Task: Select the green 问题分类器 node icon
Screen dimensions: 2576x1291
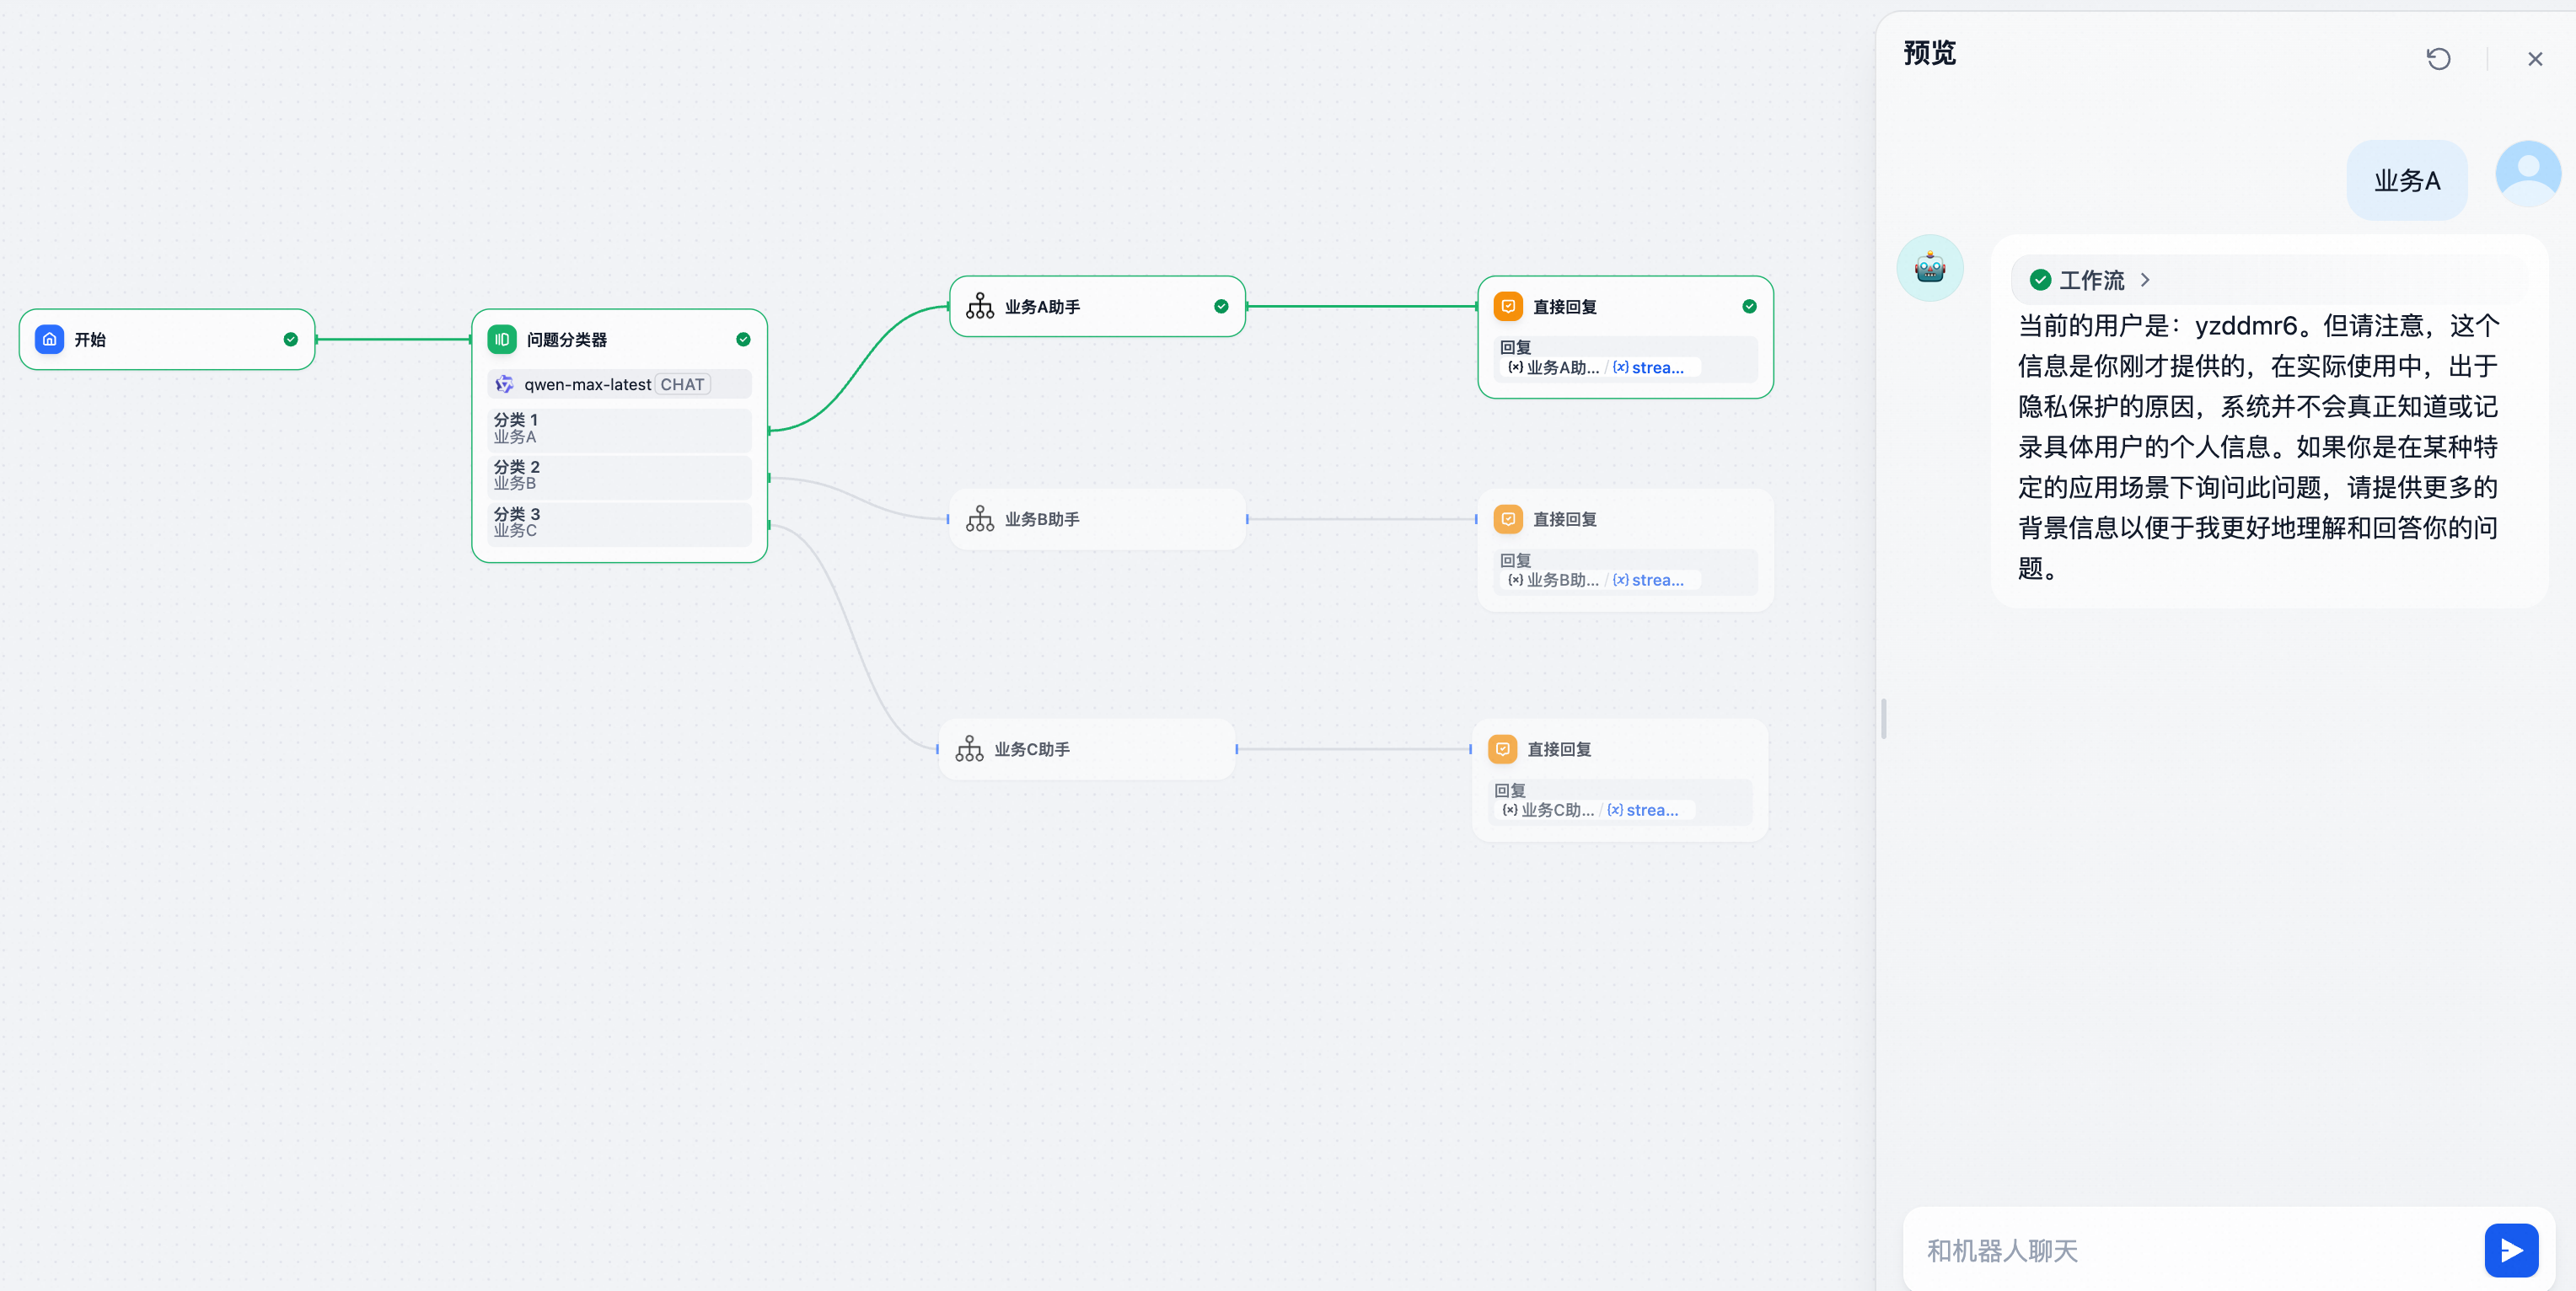Action: click(x=502, y=340)
